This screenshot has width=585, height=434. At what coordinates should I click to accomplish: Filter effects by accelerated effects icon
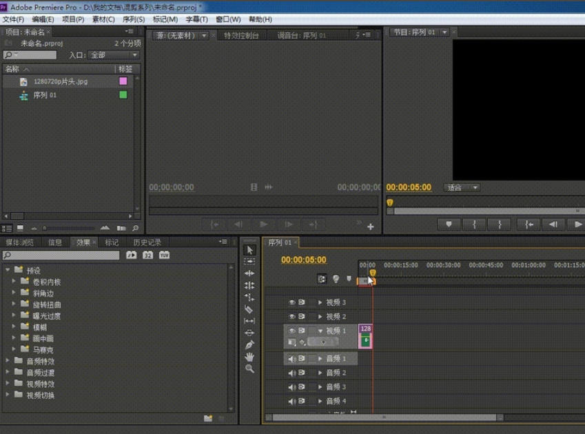[x=132, y=255]
